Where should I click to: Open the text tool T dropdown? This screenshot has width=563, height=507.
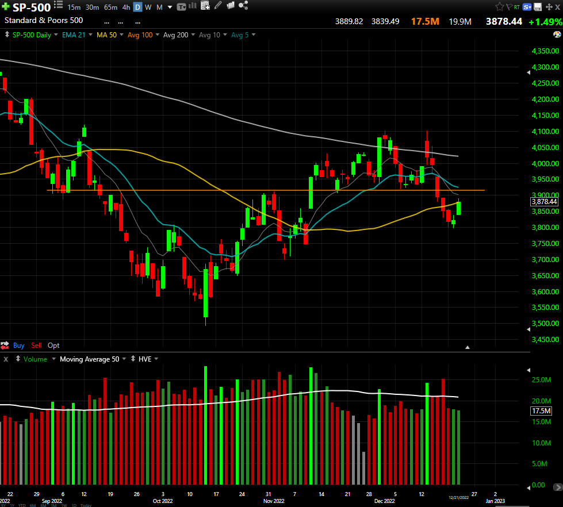[x=181, y=7]
